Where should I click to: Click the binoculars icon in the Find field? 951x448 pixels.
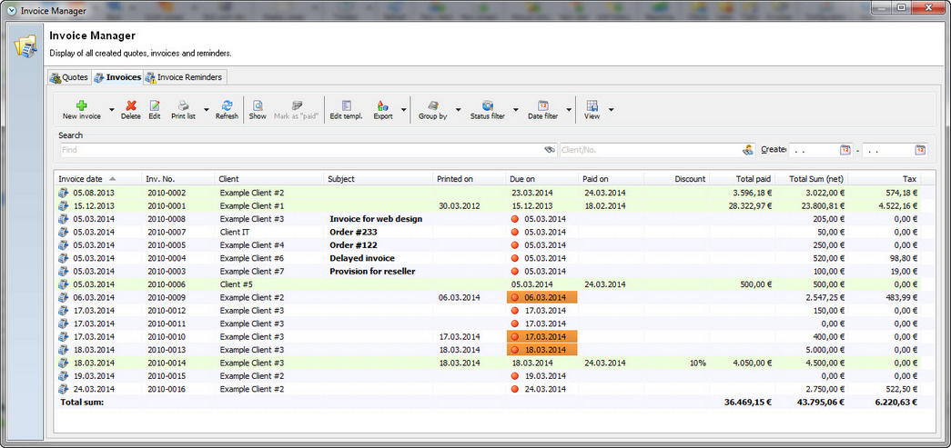[550, 150]
